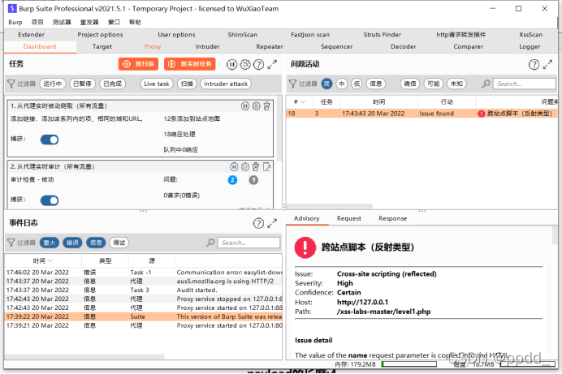Toggle the Live task filter

pos(157,84)
